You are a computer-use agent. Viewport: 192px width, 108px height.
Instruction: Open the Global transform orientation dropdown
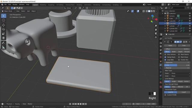pos(69,8)
